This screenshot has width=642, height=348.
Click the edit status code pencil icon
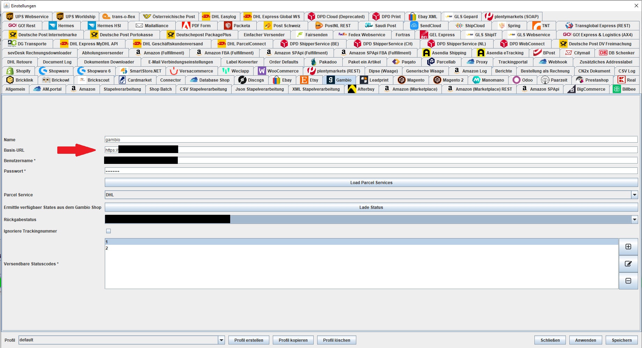(x=628, y=264)
